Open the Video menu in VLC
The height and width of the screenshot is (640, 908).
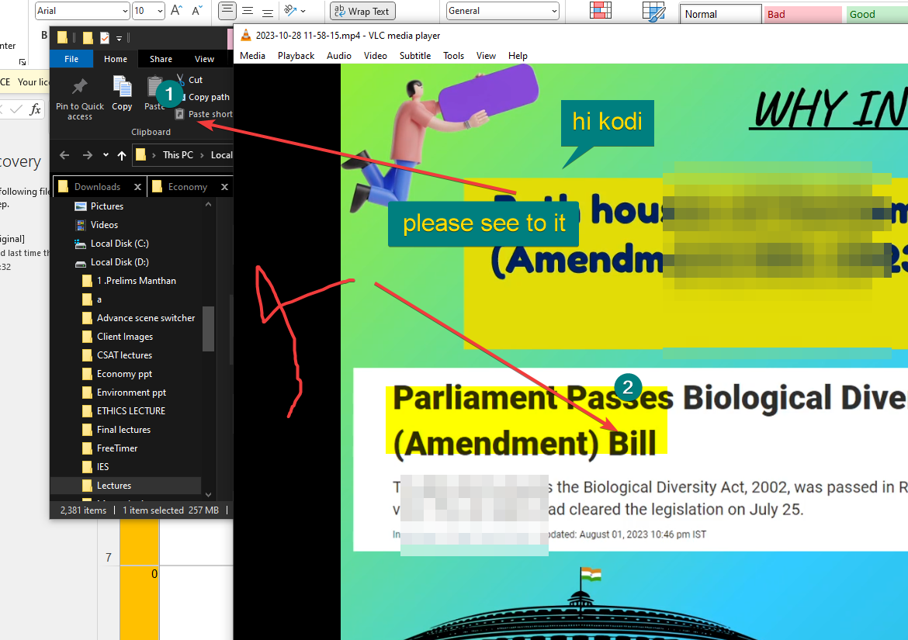[x=376, y=56]
